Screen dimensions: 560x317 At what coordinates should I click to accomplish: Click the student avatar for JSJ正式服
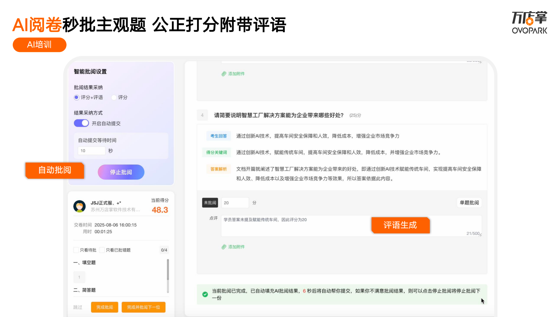click(80, 206)
